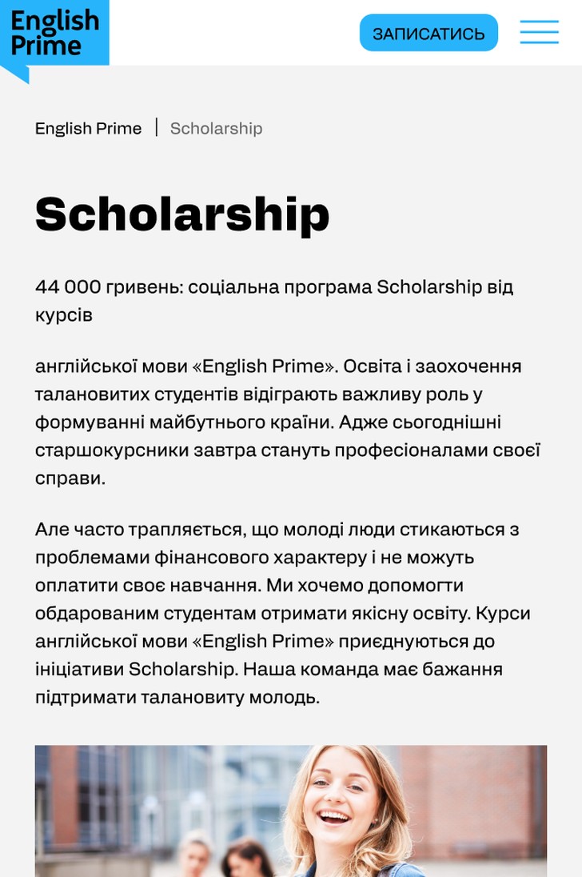Click the large Scholarship page heading
Screen dimensions: 582x877
[182, 214]
